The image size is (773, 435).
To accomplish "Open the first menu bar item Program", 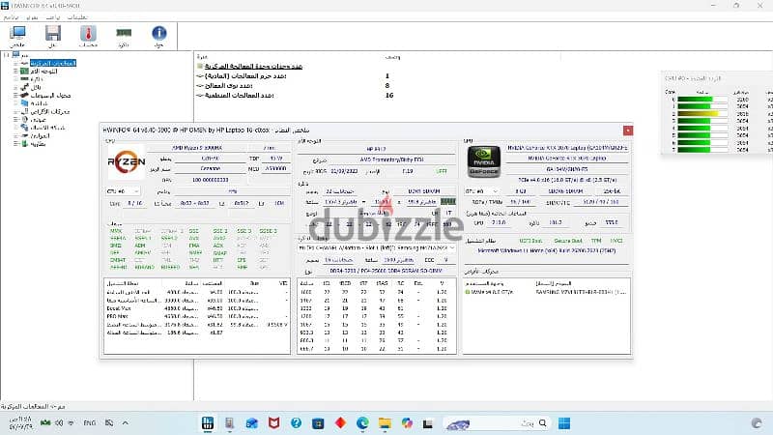I will click(x=11, y=17).
